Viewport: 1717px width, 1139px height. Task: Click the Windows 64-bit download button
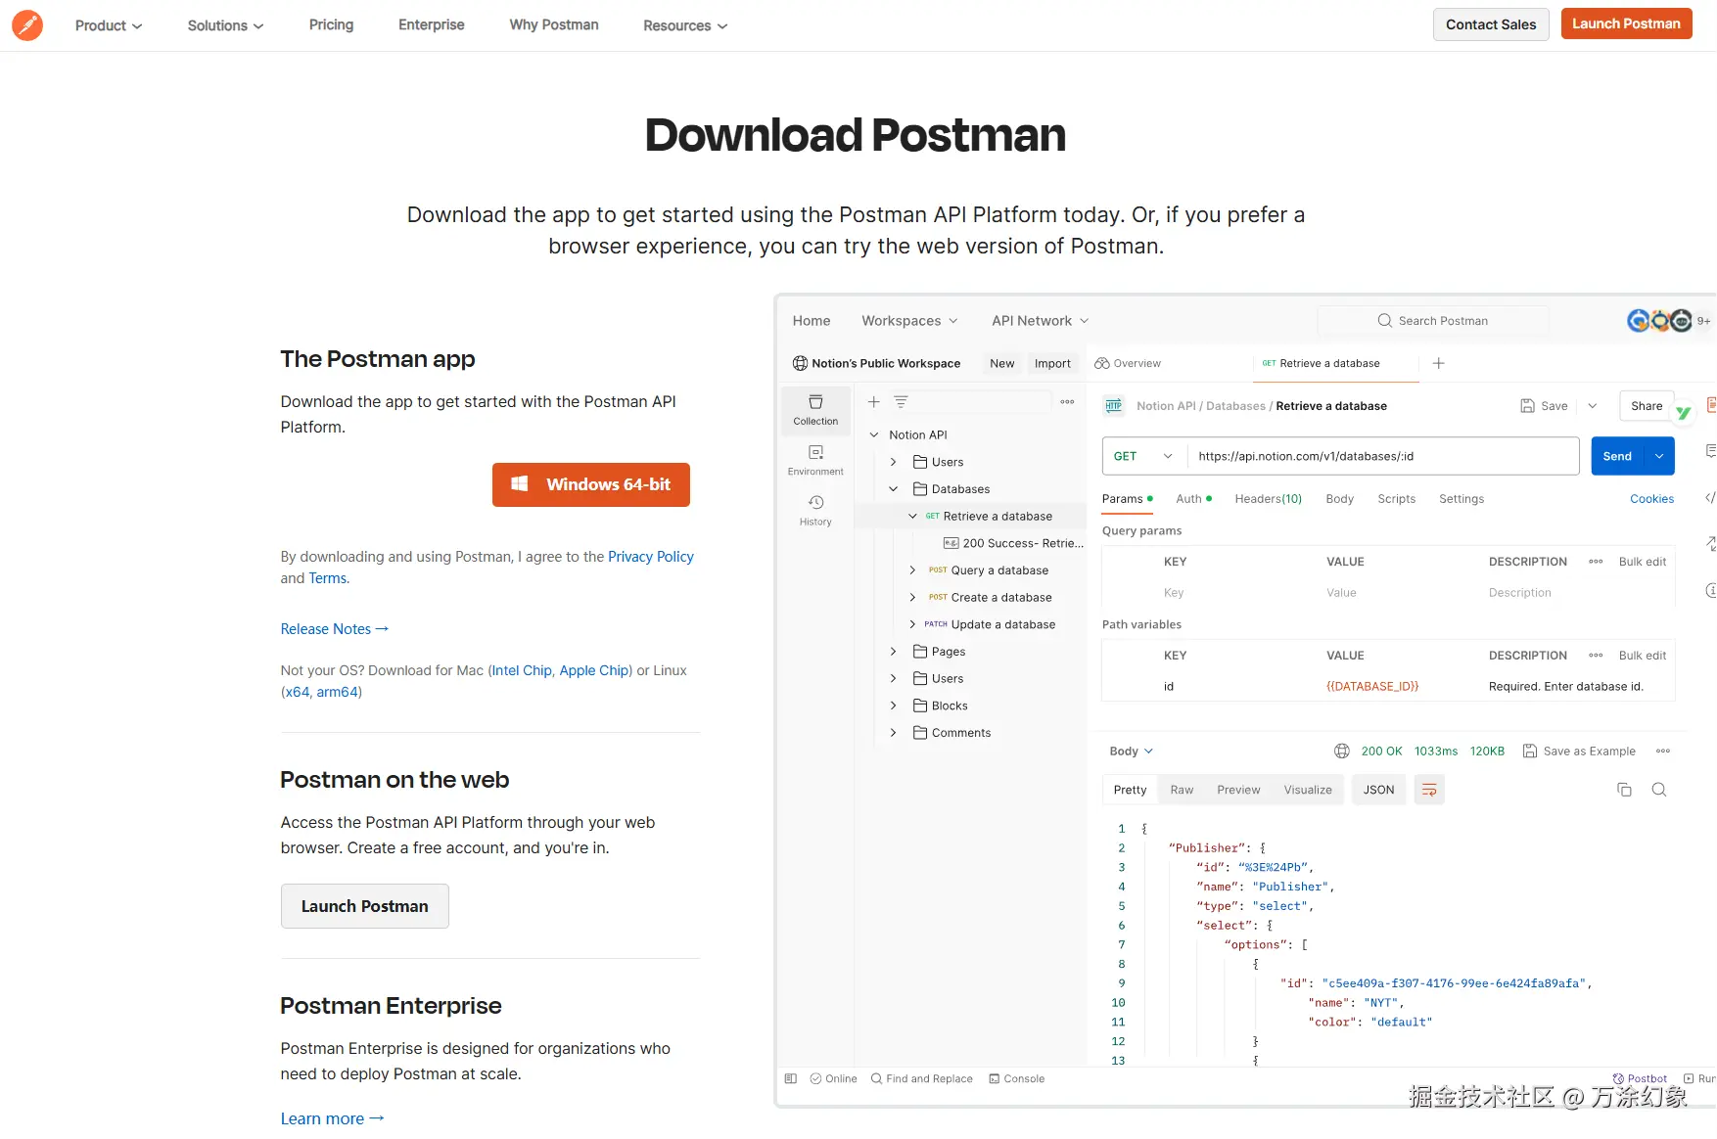[591, 484]
